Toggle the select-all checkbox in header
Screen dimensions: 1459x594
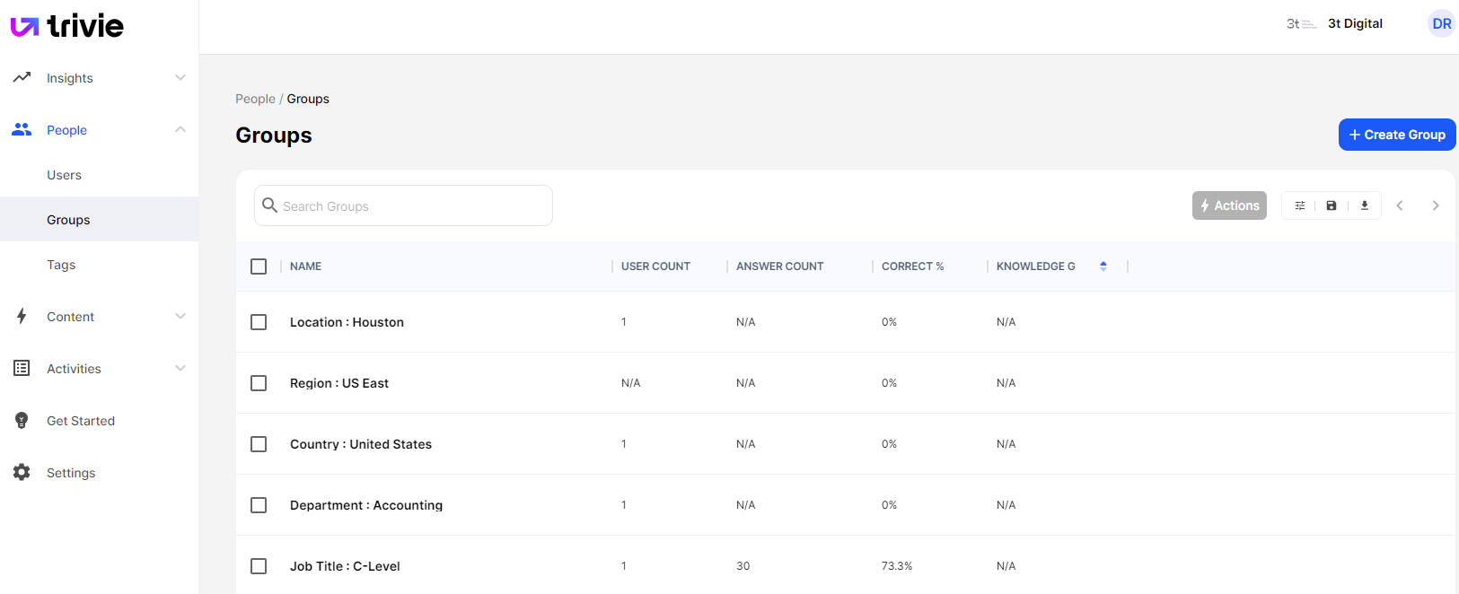259,266
